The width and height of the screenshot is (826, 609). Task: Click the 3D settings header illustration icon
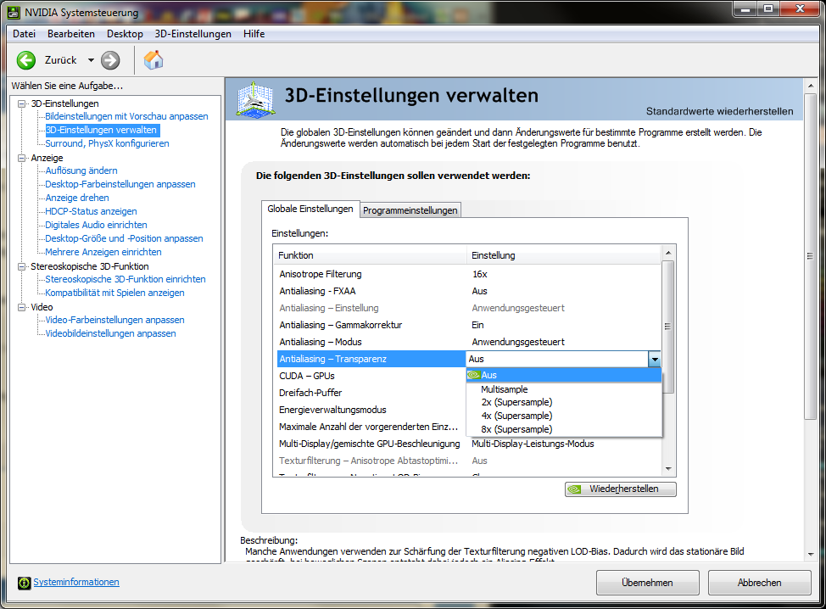click(255, 99)
